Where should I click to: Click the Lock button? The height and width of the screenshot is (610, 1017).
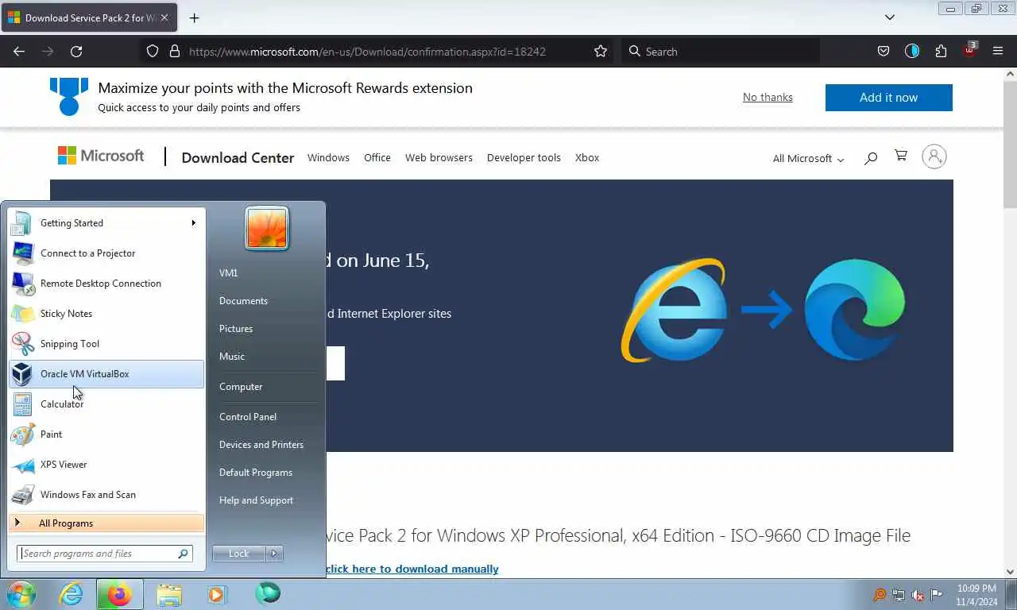tap(239, 554)
